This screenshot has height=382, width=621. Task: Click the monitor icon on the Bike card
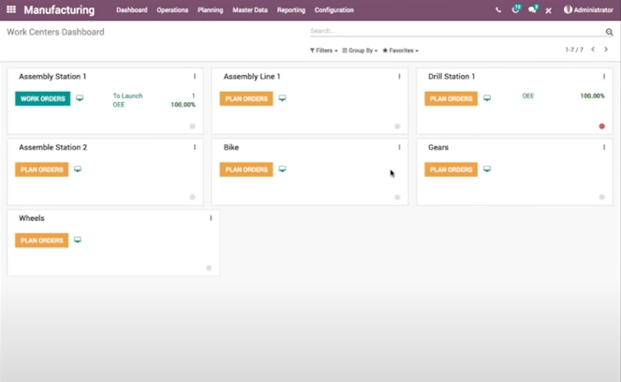[282, 169]
